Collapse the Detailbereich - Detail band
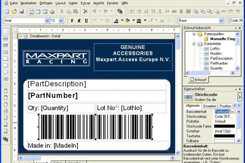Viewport: 245px width, 163px height. point(21,36)
